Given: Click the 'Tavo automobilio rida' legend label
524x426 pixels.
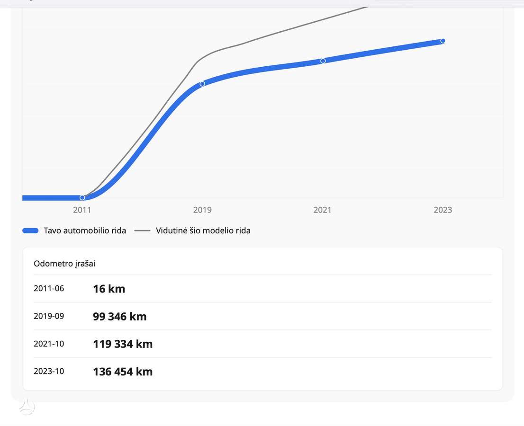Looking at the screenshot, I should [85, 231].
